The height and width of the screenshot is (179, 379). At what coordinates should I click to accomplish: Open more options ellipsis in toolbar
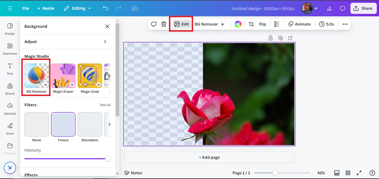coord(345,24)
